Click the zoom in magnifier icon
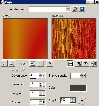Screen dimensions: 99x106 pos(12,63)
